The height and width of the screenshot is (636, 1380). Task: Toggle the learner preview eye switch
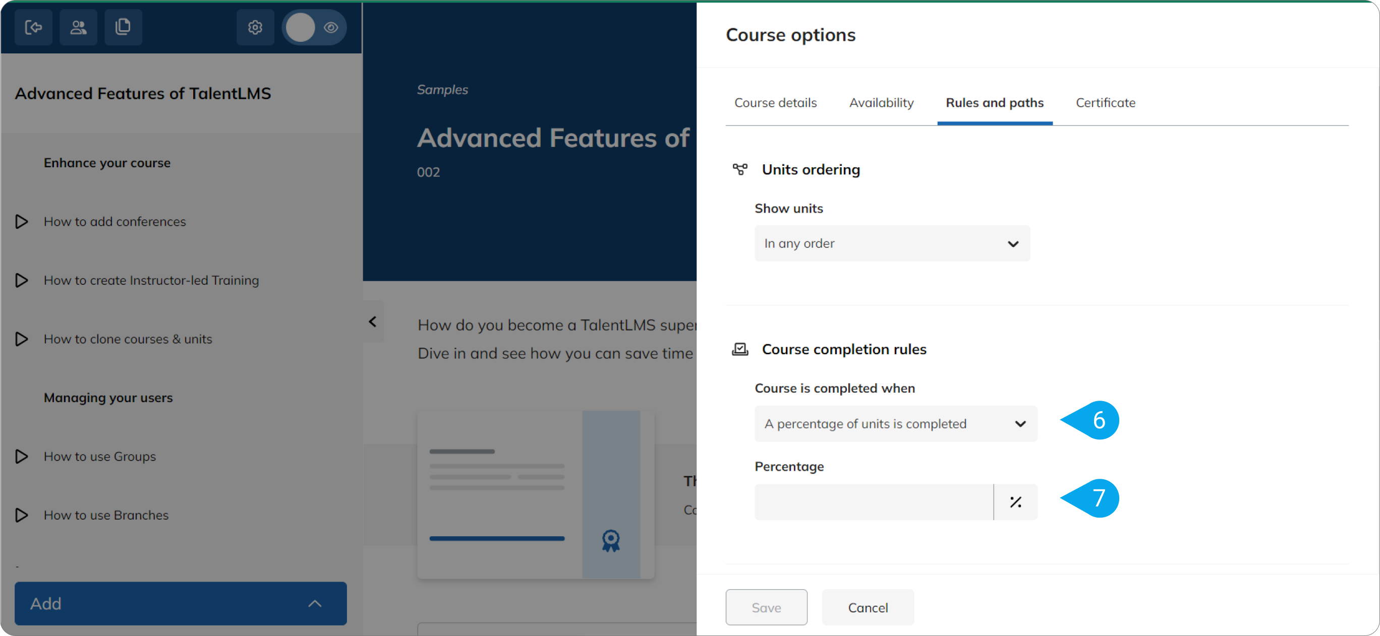tap(314, 27)
